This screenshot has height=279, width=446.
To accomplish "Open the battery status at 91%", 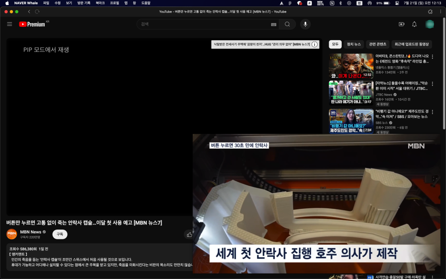I will point(383,3).
